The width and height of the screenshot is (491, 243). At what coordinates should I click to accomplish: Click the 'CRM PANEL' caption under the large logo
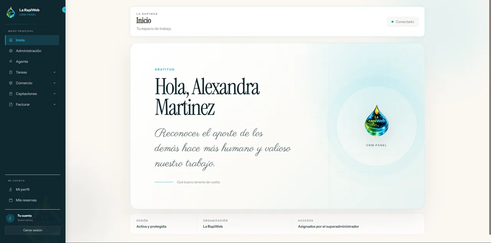(x=377, y=145)
